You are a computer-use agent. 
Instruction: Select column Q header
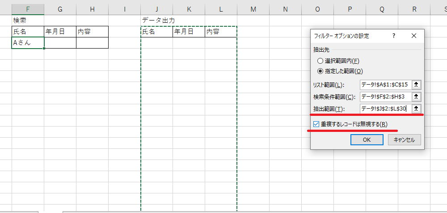pyautogui.click(x=382, y=9)
